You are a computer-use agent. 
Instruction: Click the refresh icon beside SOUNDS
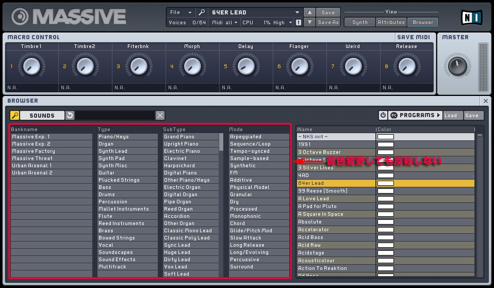click(x=70, y=116)
